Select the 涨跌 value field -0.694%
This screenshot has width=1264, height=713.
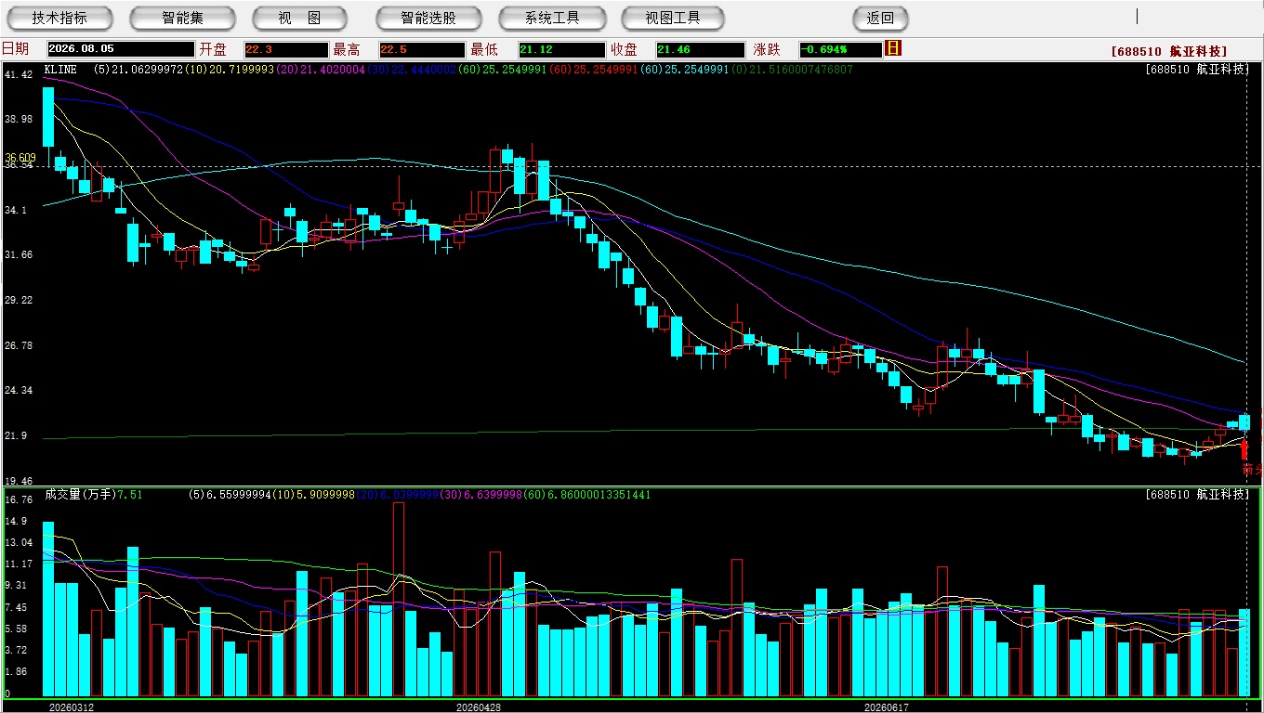pos(840,49)
